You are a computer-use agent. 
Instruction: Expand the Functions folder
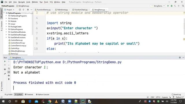(6, 18)
